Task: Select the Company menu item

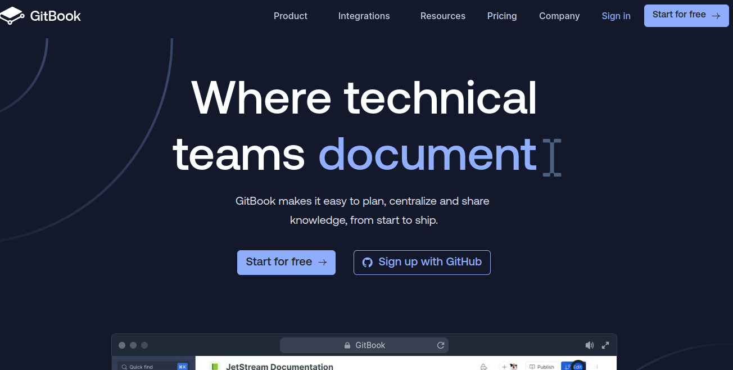Action: (559, 16)
